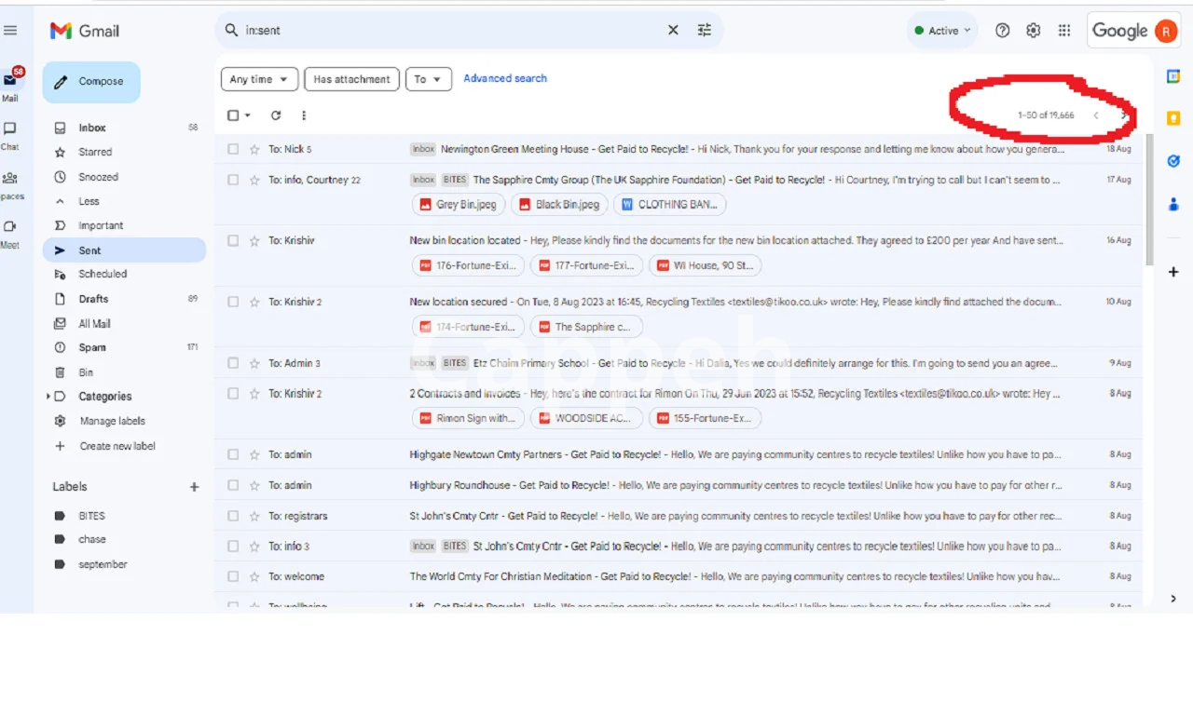Open Grey Bin.jpeg attachment chip
The width and height of the screenshot is (1193, 716).
459,205
